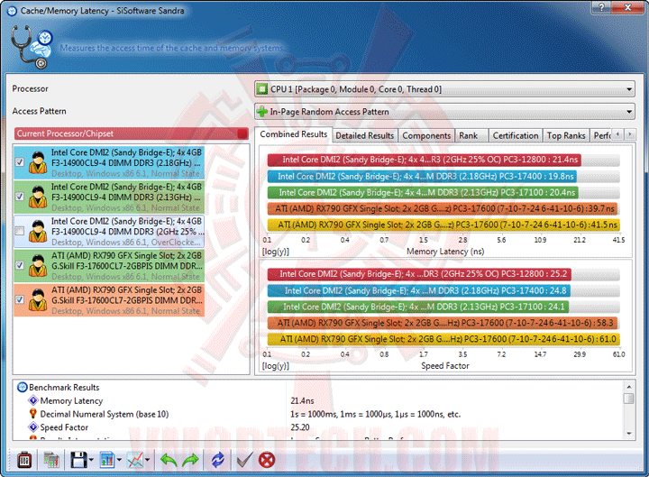Uncheck the green ATI RX790 reference entry
This screenshot has width=649, height=477.
[x=20, y=265]
